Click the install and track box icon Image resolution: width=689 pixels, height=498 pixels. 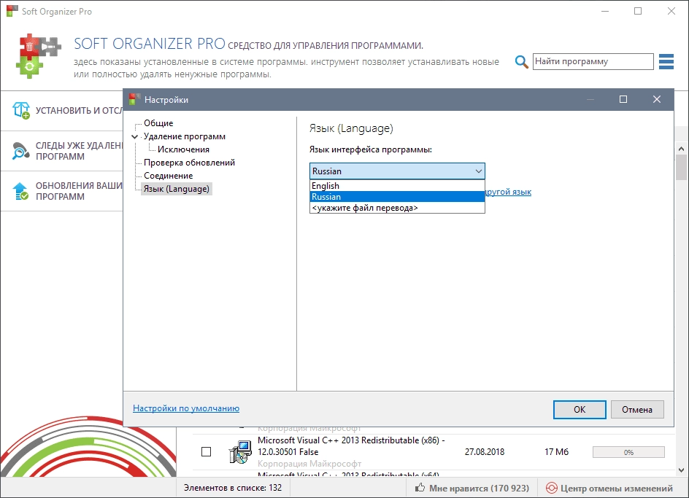(20, 110)
